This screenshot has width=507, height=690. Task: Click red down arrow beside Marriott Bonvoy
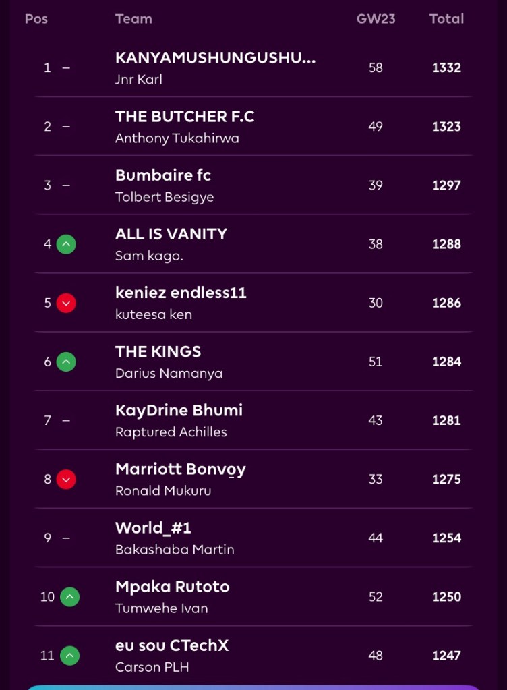[x=65, y=479]
